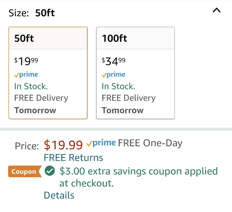This screenshot has width=232, height=212.
Task: Click In Stock text under 100ft
Action: (x=119, y=86)
